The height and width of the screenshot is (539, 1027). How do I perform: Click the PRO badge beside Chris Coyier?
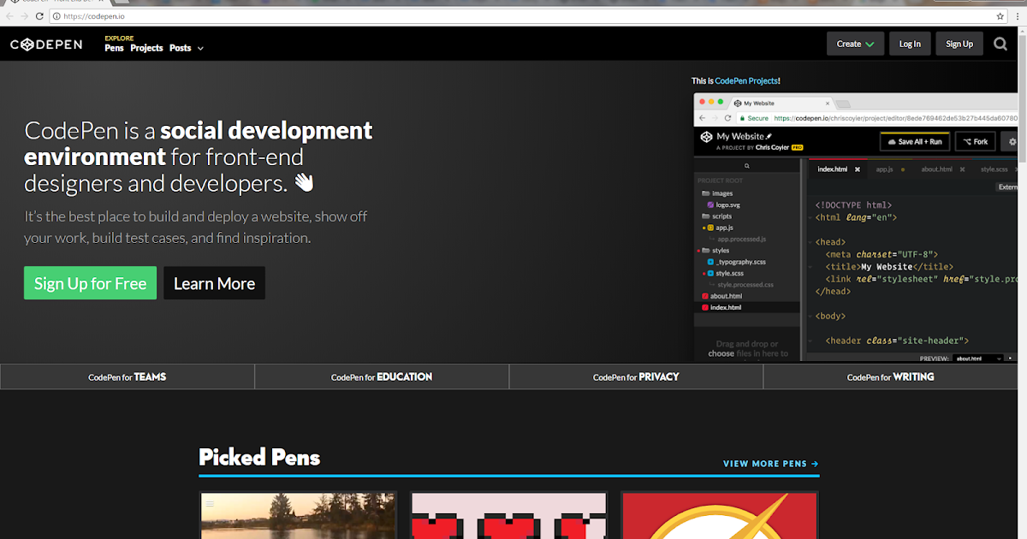click(797, 147)
